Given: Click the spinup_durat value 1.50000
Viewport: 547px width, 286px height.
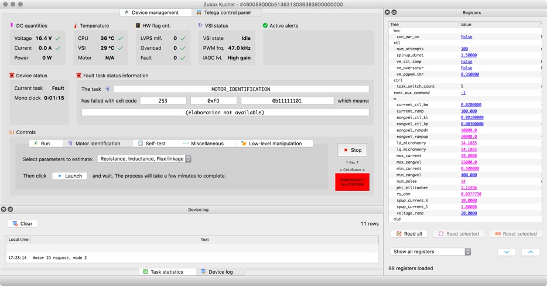Looking at the screenshot, I should tap(469, 55).
